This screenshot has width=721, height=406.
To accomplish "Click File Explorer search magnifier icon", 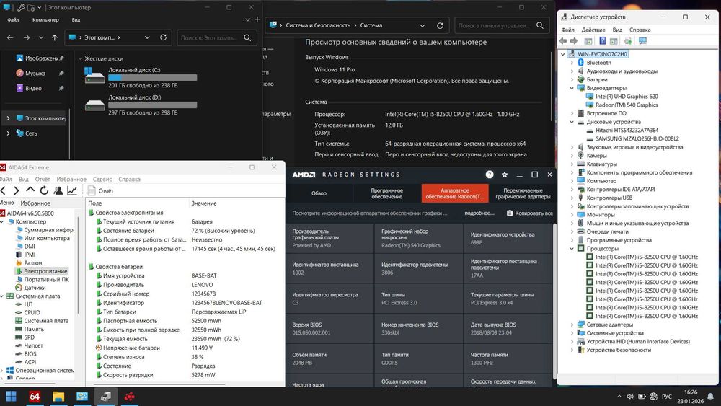I will pyautogui.click(x=247, y=37).
